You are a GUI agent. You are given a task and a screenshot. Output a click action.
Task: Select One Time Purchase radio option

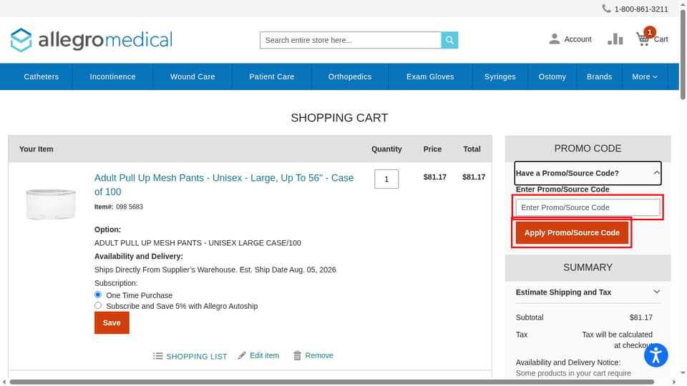[98, 295]
